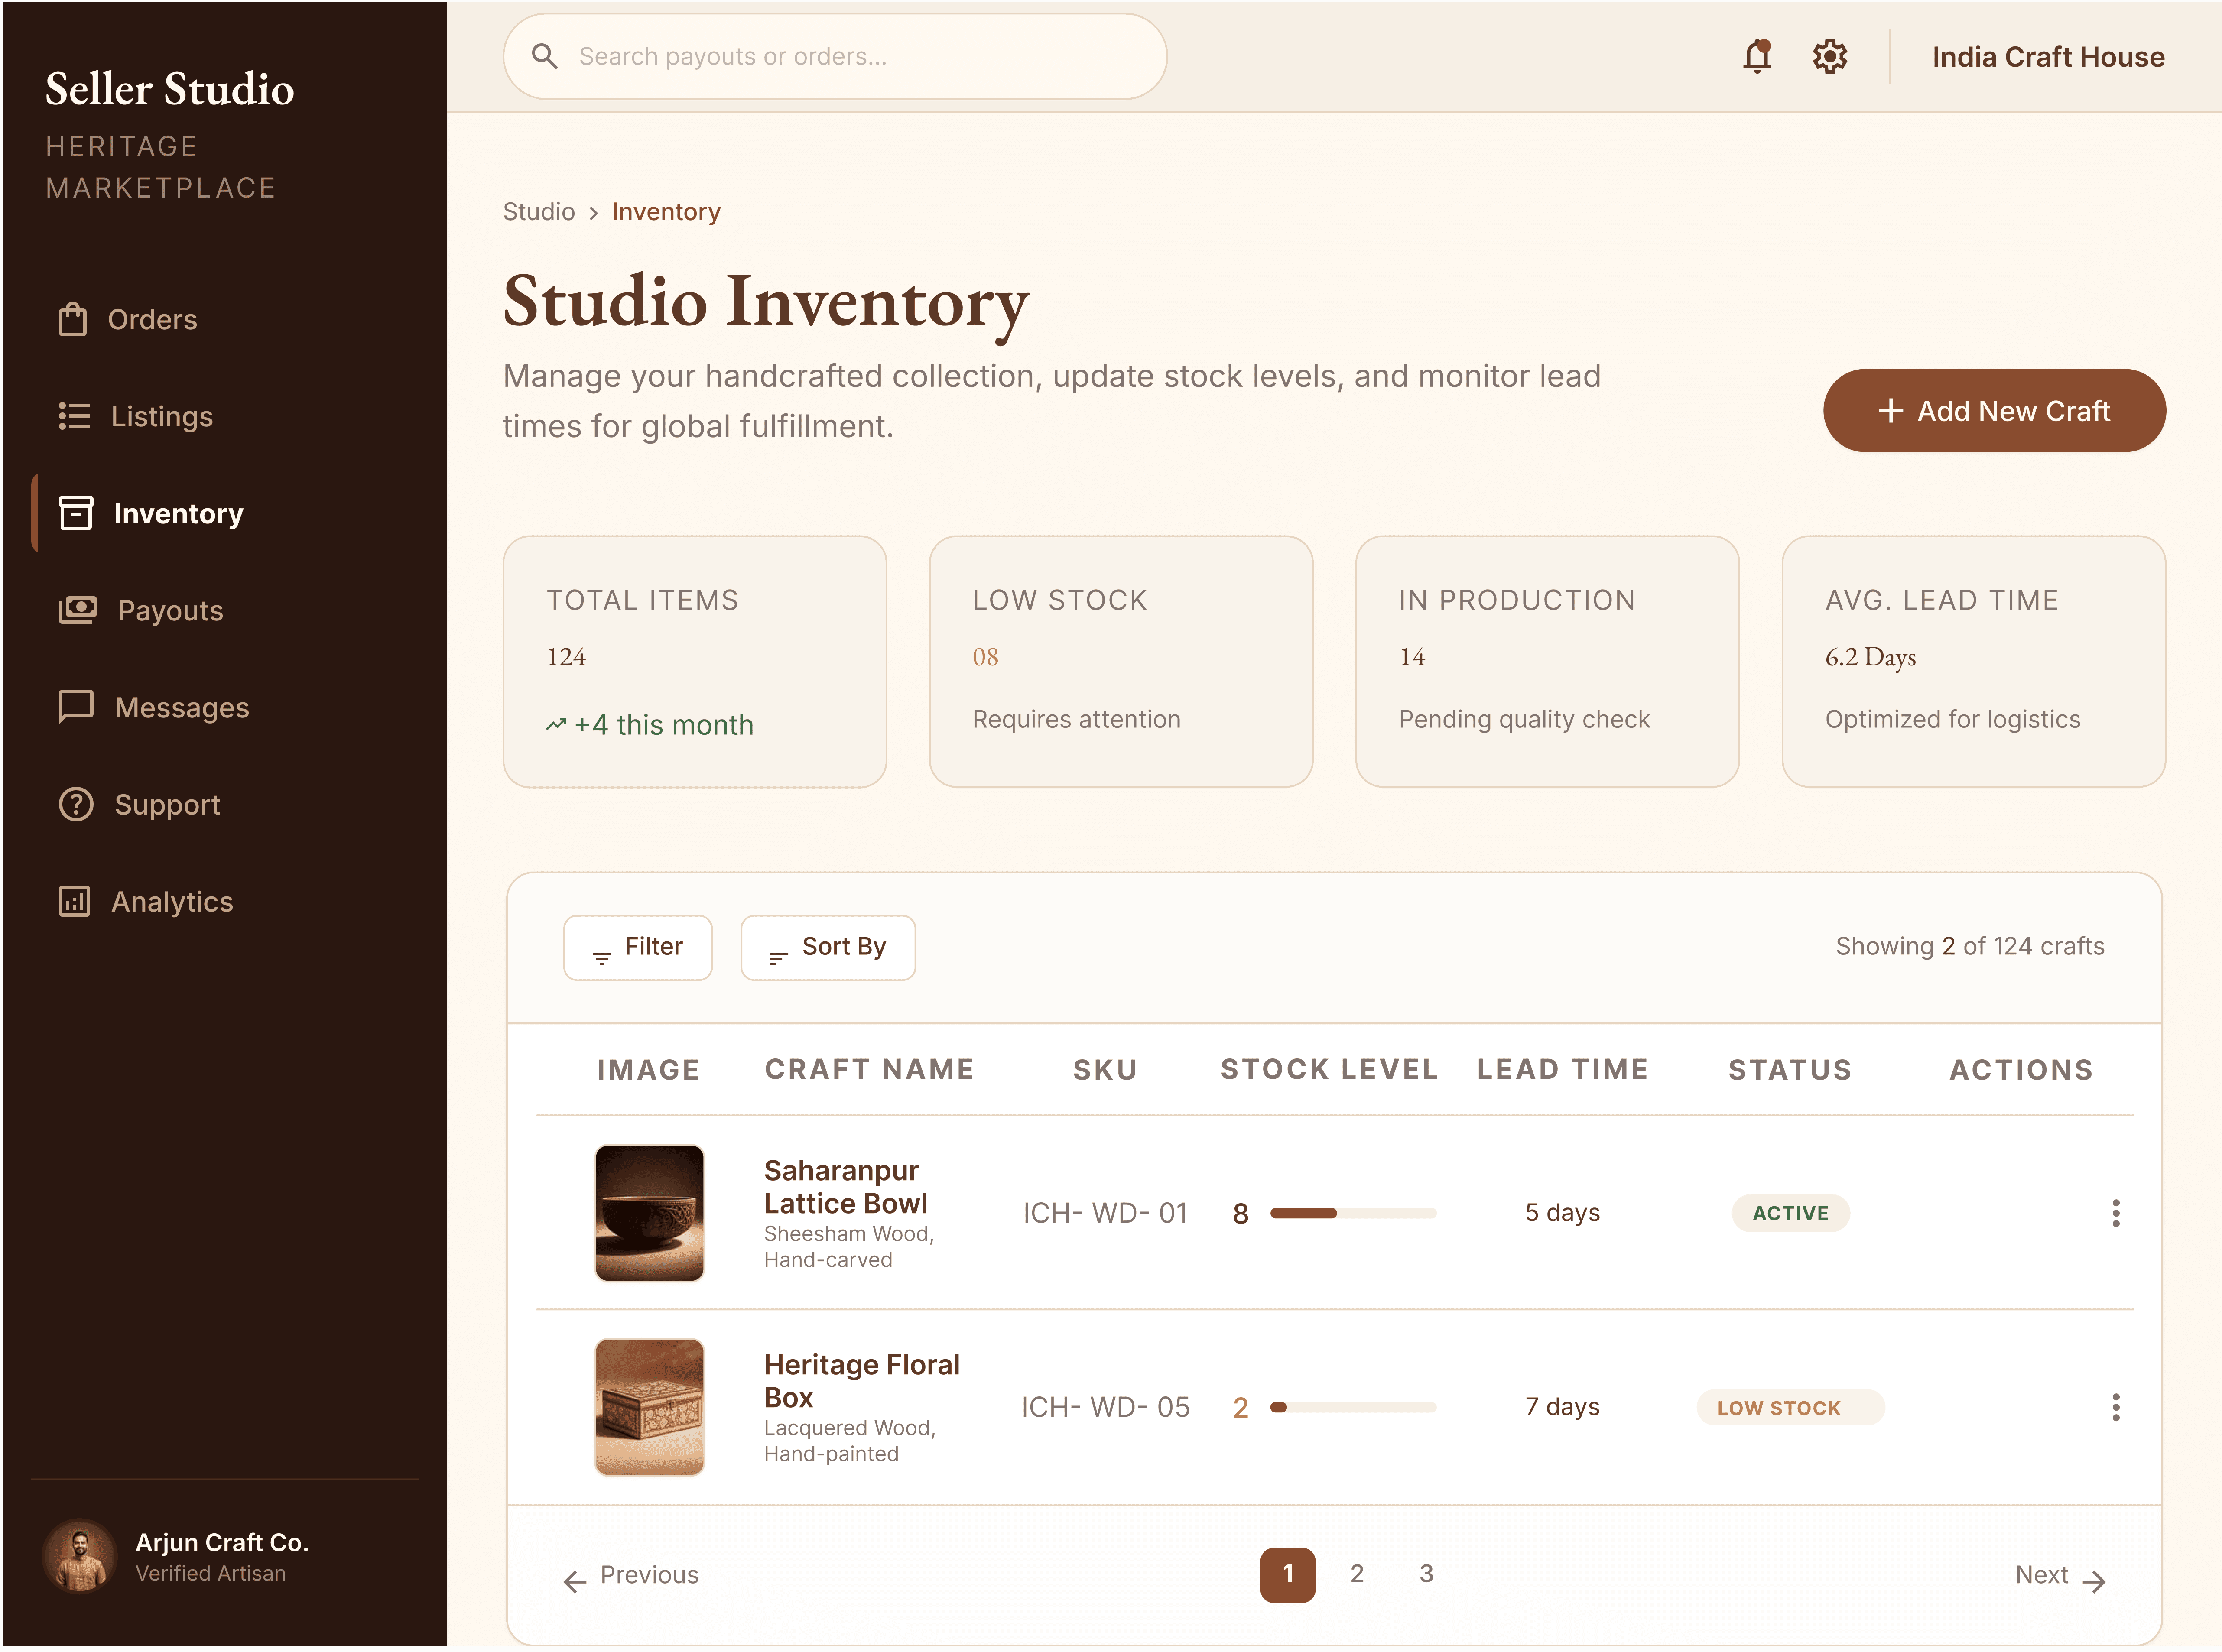Viewport: 2222px width, 1652px height.
Task: Click the Avg. Lead Time stat card
Action: [x=1974, y=662]
